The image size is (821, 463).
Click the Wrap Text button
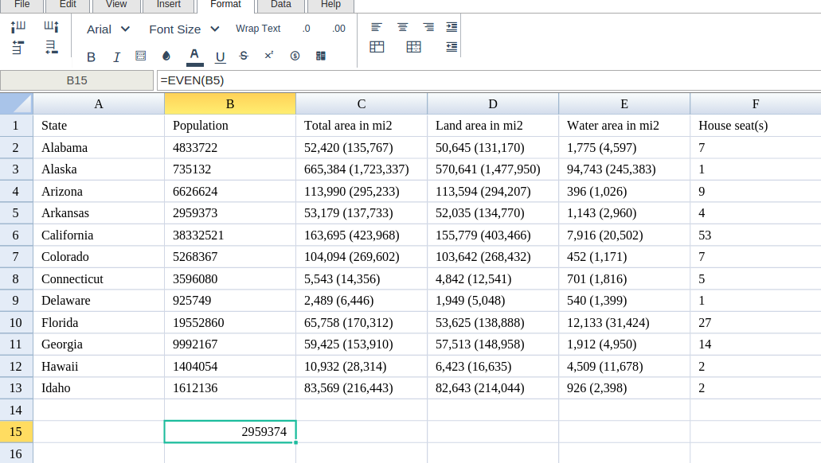[258, 29]
